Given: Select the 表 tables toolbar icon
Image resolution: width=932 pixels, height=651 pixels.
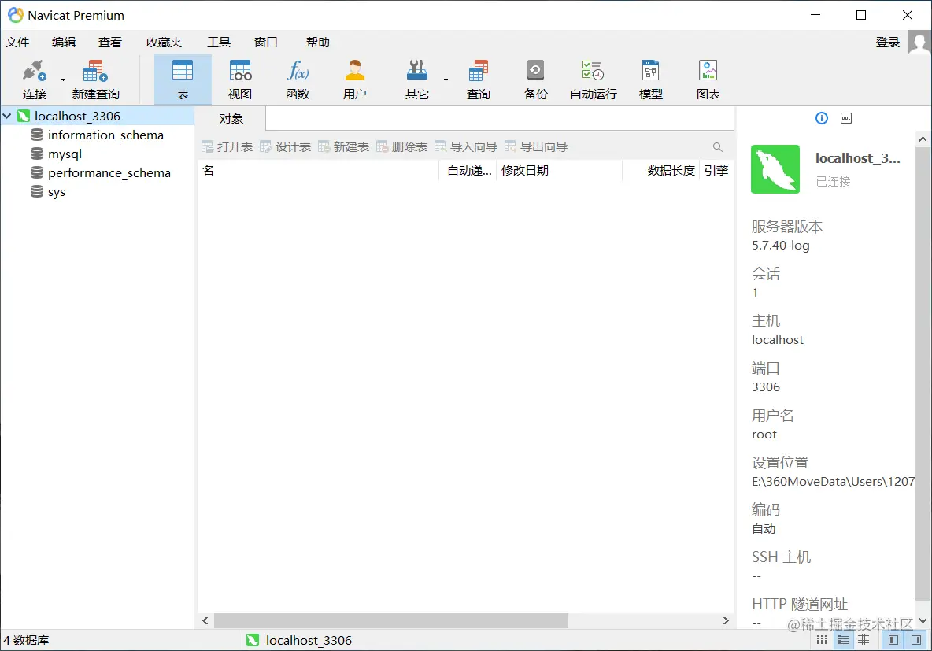Looking at the screenshot, I should coord(183,80).
